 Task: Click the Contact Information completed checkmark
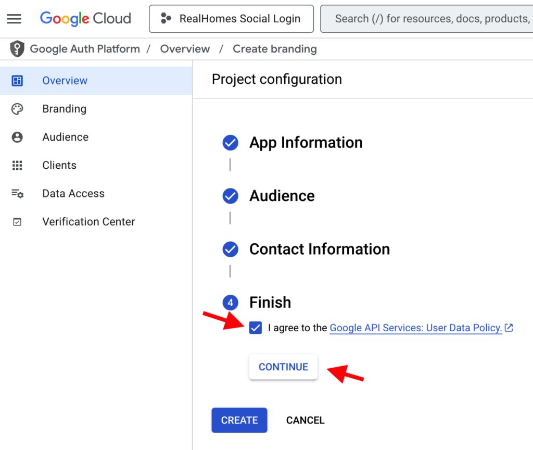click(230, 249)
